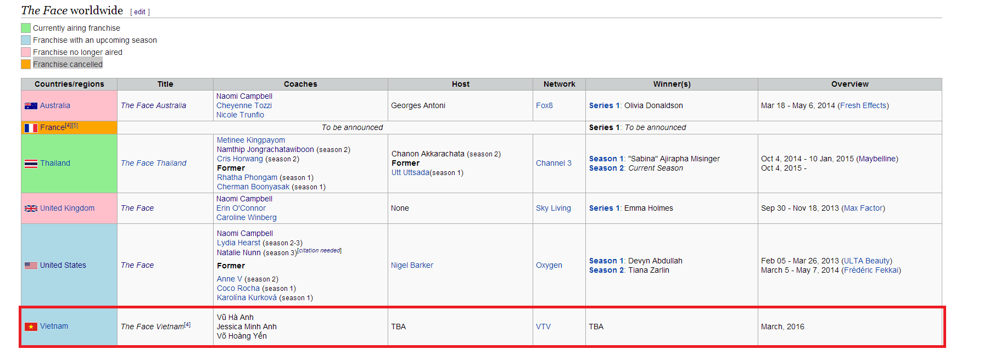The width and height of the screenshot is (984, 360).
Task: Click the green 'Currently airing franchise' legend swatch
Action: [x=26, y=28]
